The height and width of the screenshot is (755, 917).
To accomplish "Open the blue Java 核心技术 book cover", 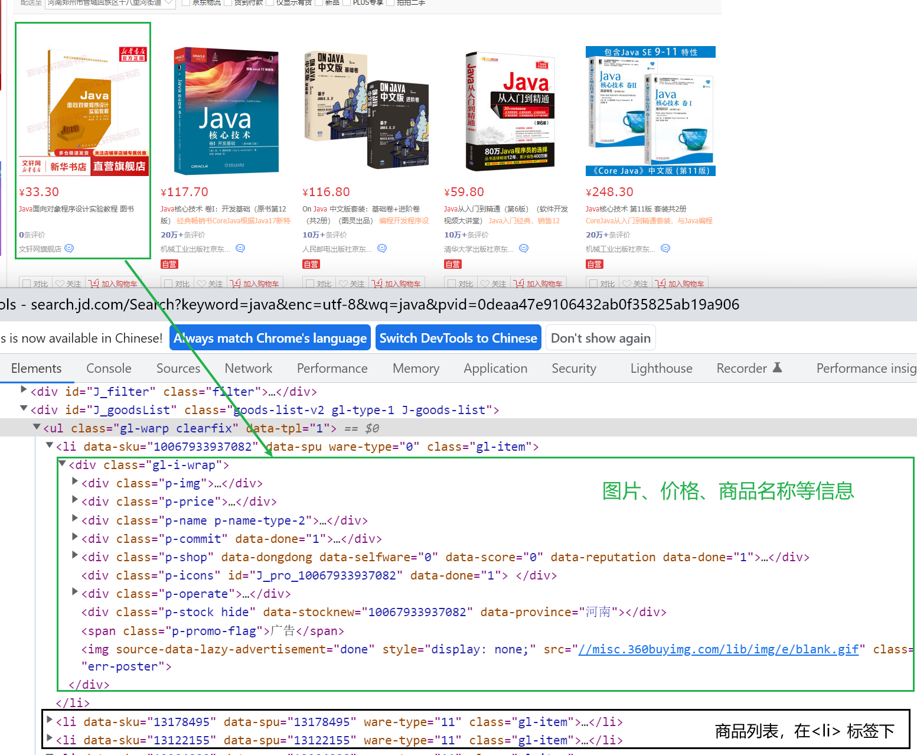I will (x=226, y=111).
